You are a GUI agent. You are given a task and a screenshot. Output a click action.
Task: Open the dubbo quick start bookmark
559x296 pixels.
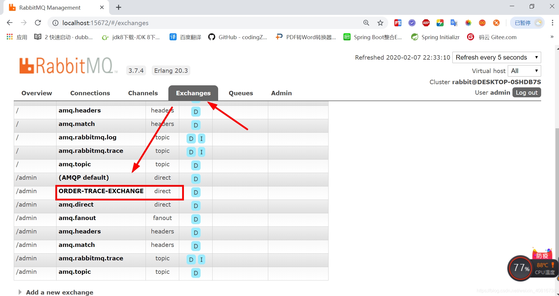coord(64,37)
